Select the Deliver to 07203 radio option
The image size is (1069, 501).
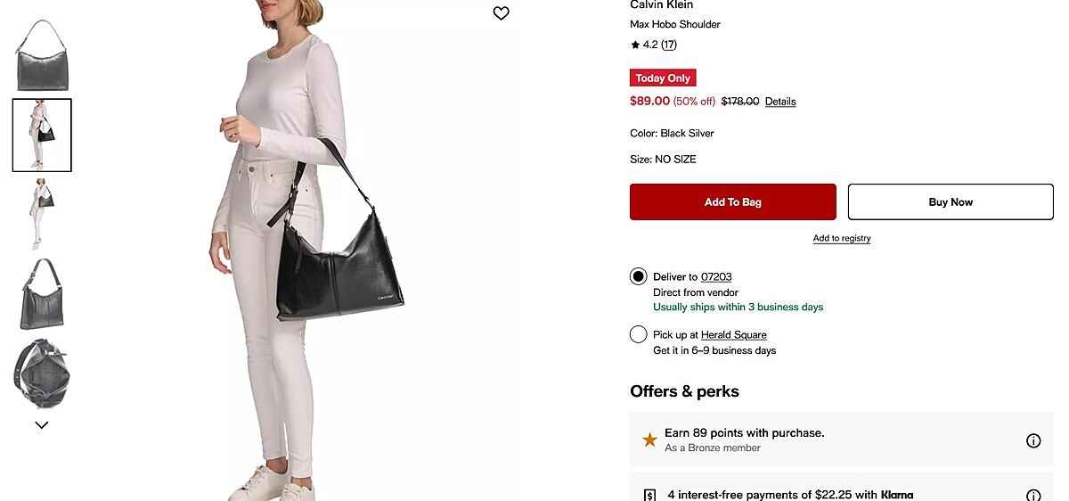pos(638,276)
